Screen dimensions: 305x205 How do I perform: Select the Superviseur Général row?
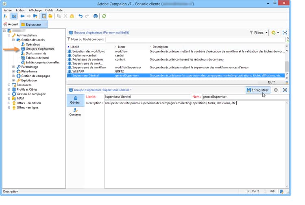coord(176,76)
